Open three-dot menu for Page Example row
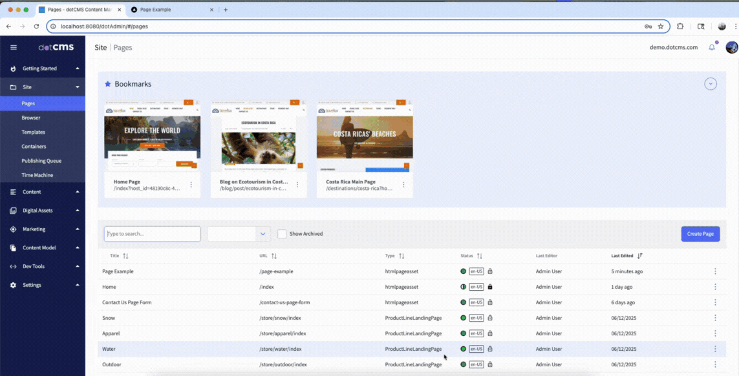 pyautogui.click(x=715, y=271)
